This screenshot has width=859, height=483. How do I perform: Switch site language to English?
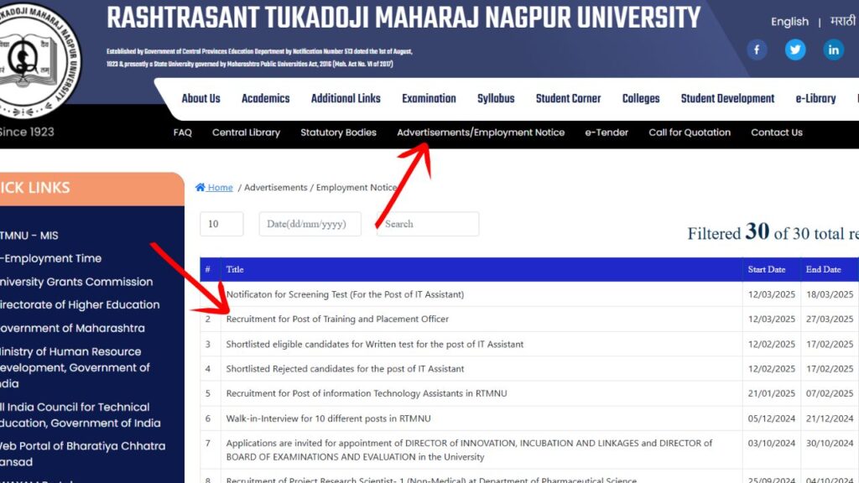tap(789, 21)
